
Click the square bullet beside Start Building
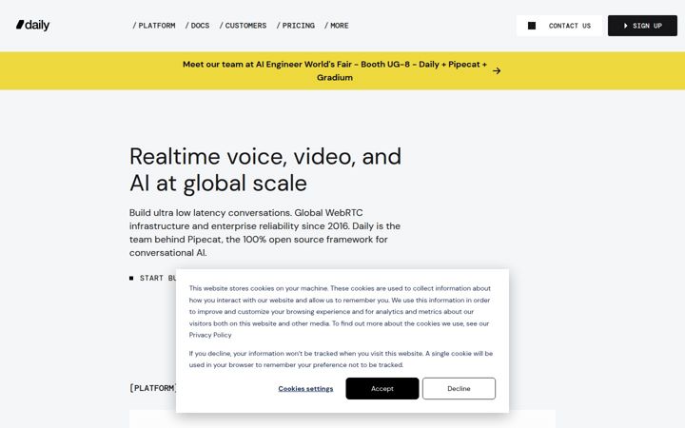(x=131, y=278)
